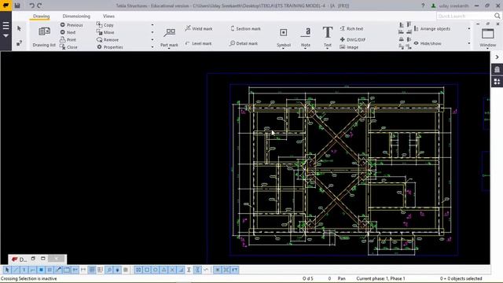Expand the Hide/show dropdown
The image size is (503, 283).
[x=469, y=43]
